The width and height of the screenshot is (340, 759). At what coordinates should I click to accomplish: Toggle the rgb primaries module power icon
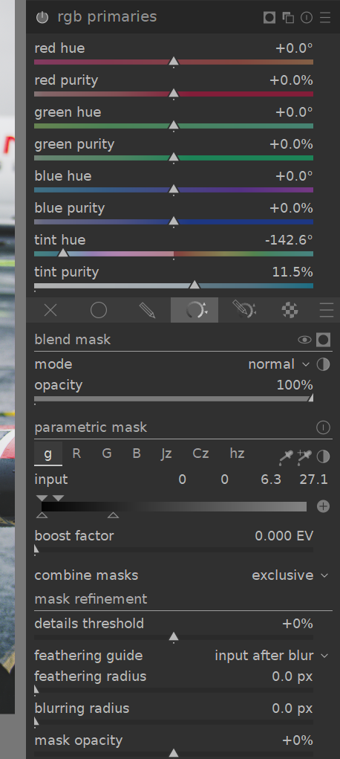42,17
